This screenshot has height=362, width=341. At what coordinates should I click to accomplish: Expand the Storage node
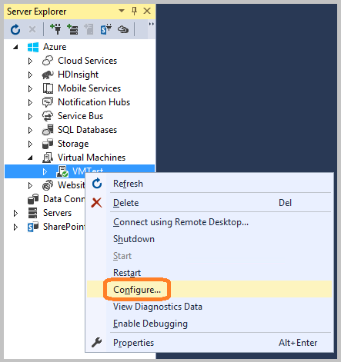click(30, 144)
